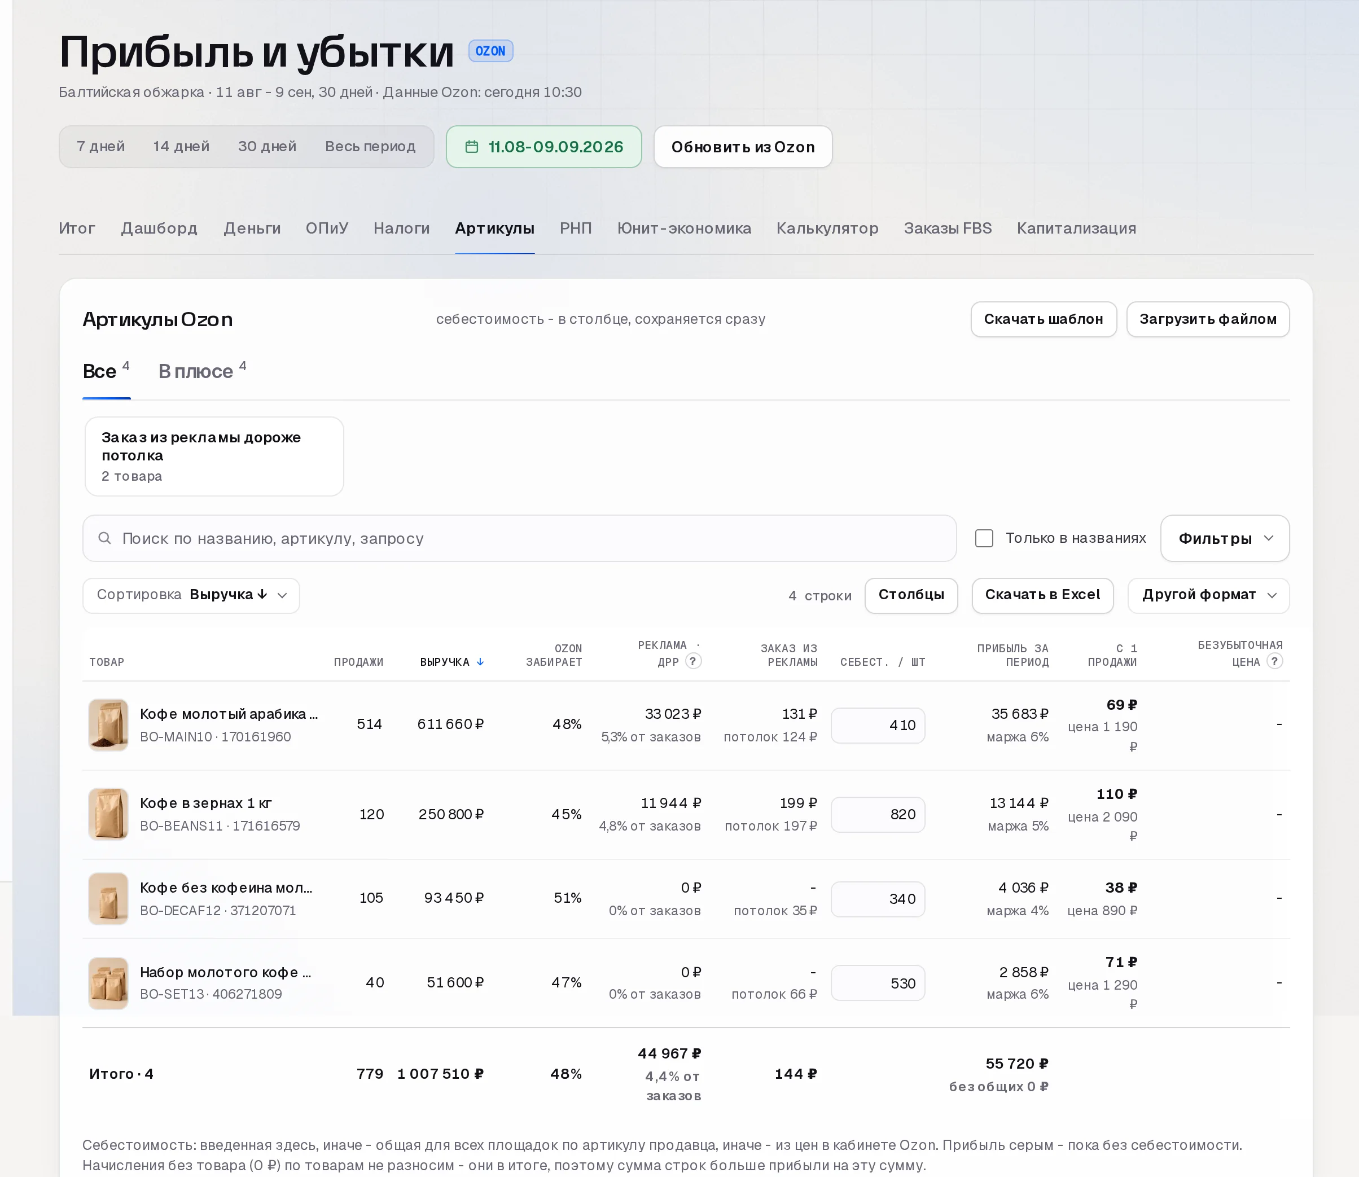Click the calendar icon in date range
Image resolution: width=1359 pixels, height=1177 pixels.
point(471,147)
